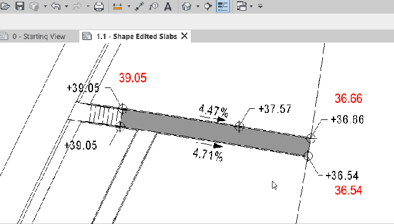Click the Open folder icon
This screenshot has width=394, height=224.
point(5,6)
